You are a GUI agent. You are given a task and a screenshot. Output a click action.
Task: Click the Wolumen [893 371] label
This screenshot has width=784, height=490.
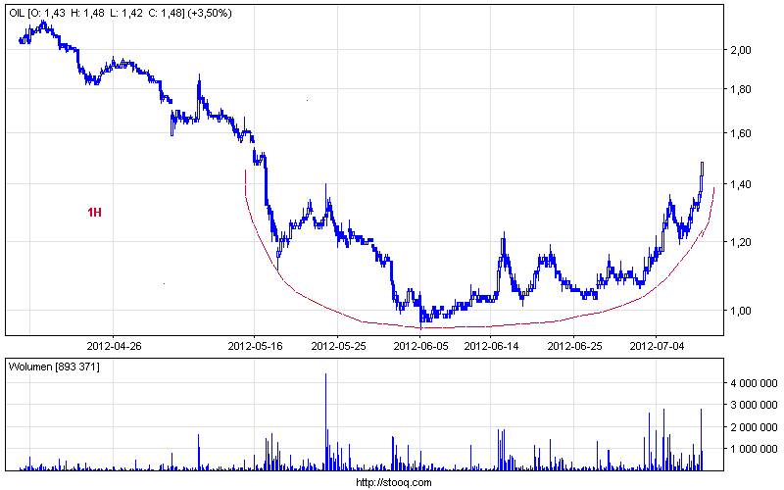[x=54, y=367]
